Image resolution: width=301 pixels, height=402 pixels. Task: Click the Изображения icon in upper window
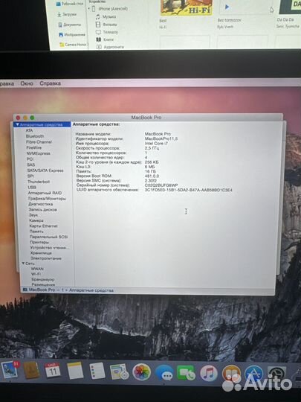pyautogui.click(x=61, y=34)
